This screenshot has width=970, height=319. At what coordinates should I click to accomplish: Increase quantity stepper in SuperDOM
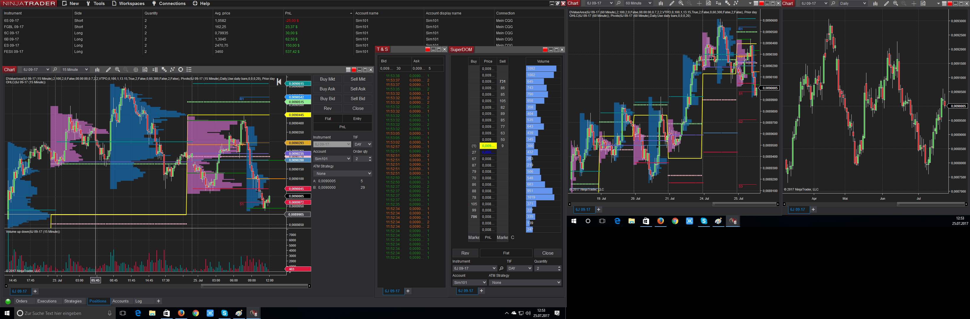(559, 267)
